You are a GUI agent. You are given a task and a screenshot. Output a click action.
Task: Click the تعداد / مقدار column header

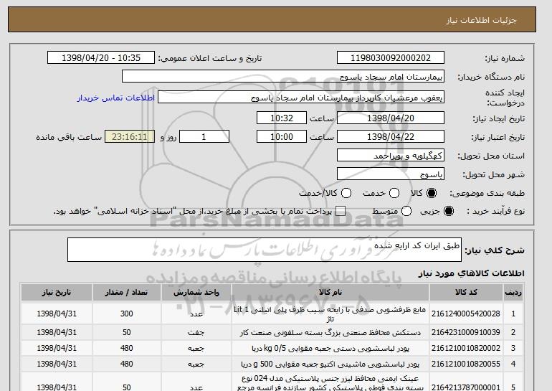point(127,293)
